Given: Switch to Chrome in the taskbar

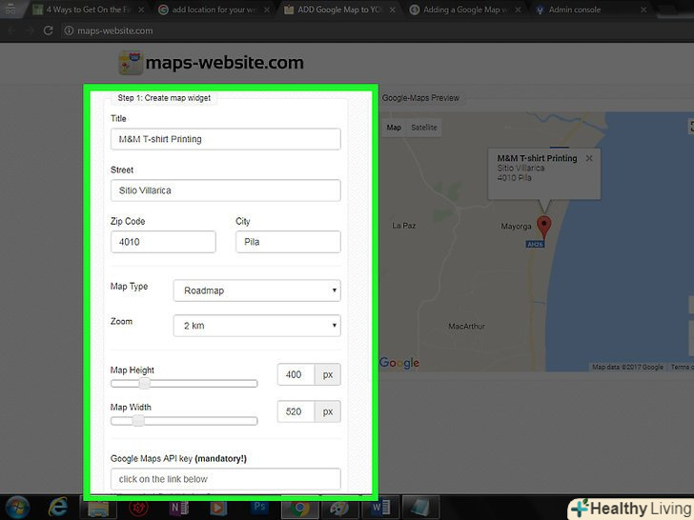Looking at the screenshot, I should (299, 508).
